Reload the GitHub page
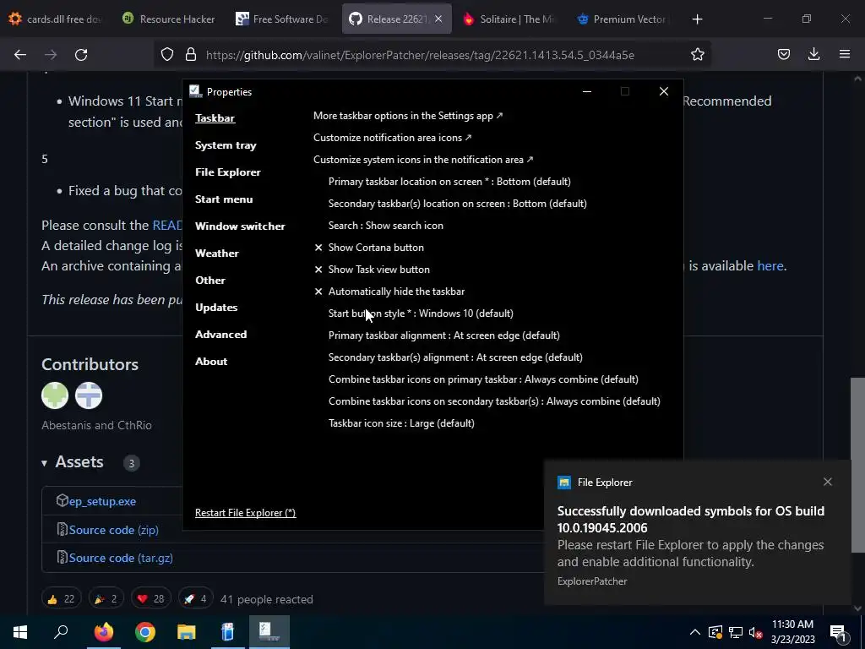 click(81, 54)
